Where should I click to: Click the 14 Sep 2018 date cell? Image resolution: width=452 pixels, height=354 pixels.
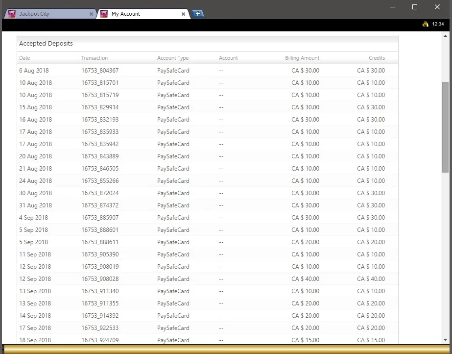pyautogui.click(x=35, y=316)
